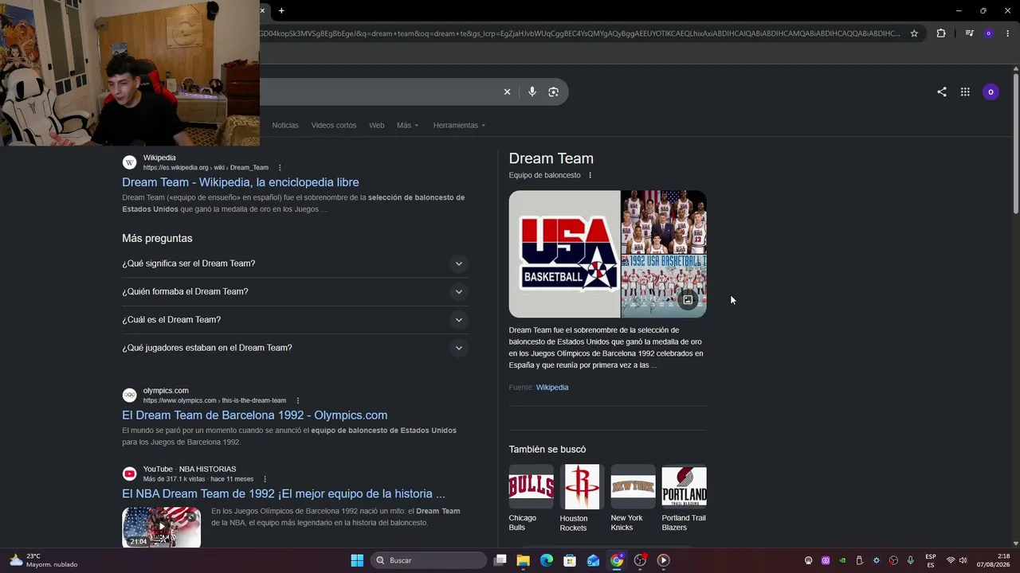Switch to the Noticias tab

[x=285, y=125]
